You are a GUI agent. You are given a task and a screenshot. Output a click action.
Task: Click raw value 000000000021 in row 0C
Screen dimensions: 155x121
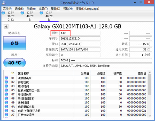coord(137,111)
